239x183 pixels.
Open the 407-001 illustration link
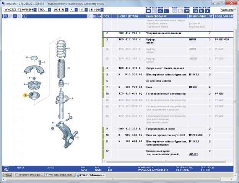pos(193,154)
